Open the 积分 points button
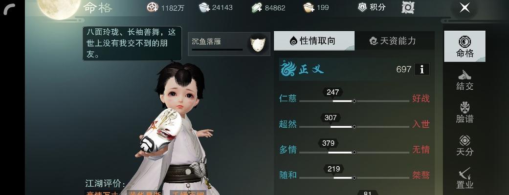 coord(372,7)
